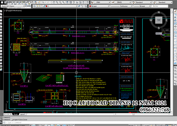Open the ByLayer color dropdown
The image size is (177, 126).
(x=109, y=6)
